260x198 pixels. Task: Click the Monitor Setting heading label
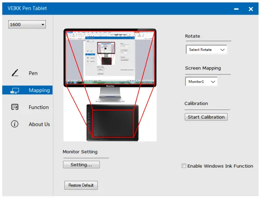pyautogui.click(x=80, y=152)
